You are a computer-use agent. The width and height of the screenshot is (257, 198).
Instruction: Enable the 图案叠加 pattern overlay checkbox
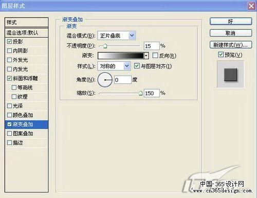(9, 133)
